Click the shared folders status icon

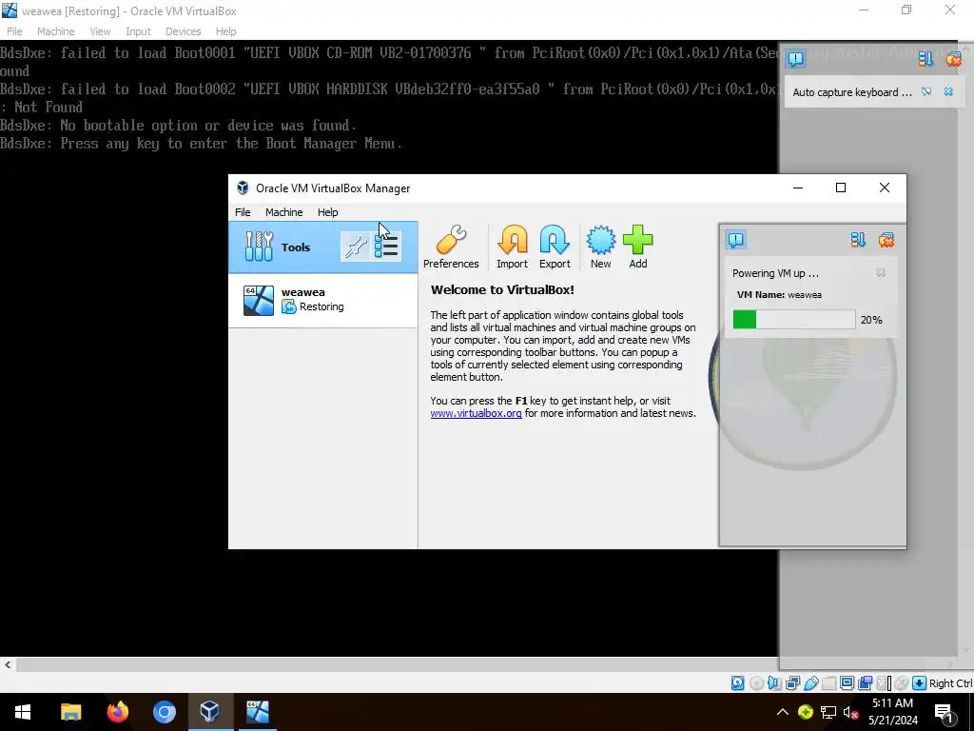click(x=828, y=683)
